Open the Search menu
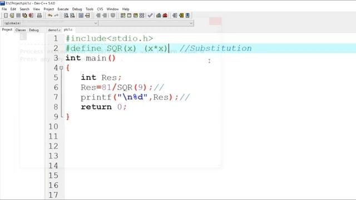Screen dimensions: 356x200 click(x=24, y=9)
